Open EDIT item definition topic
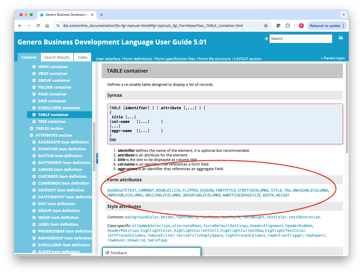The width and height of the screenshot is (363, 275). (57, 204)
